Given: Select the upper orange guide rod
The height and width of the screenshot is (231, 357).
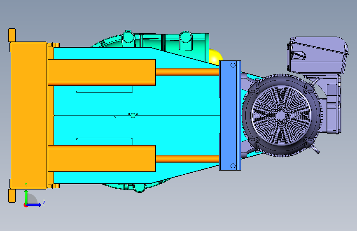Looking at the screenshot, I should click(x=187, y=72).
